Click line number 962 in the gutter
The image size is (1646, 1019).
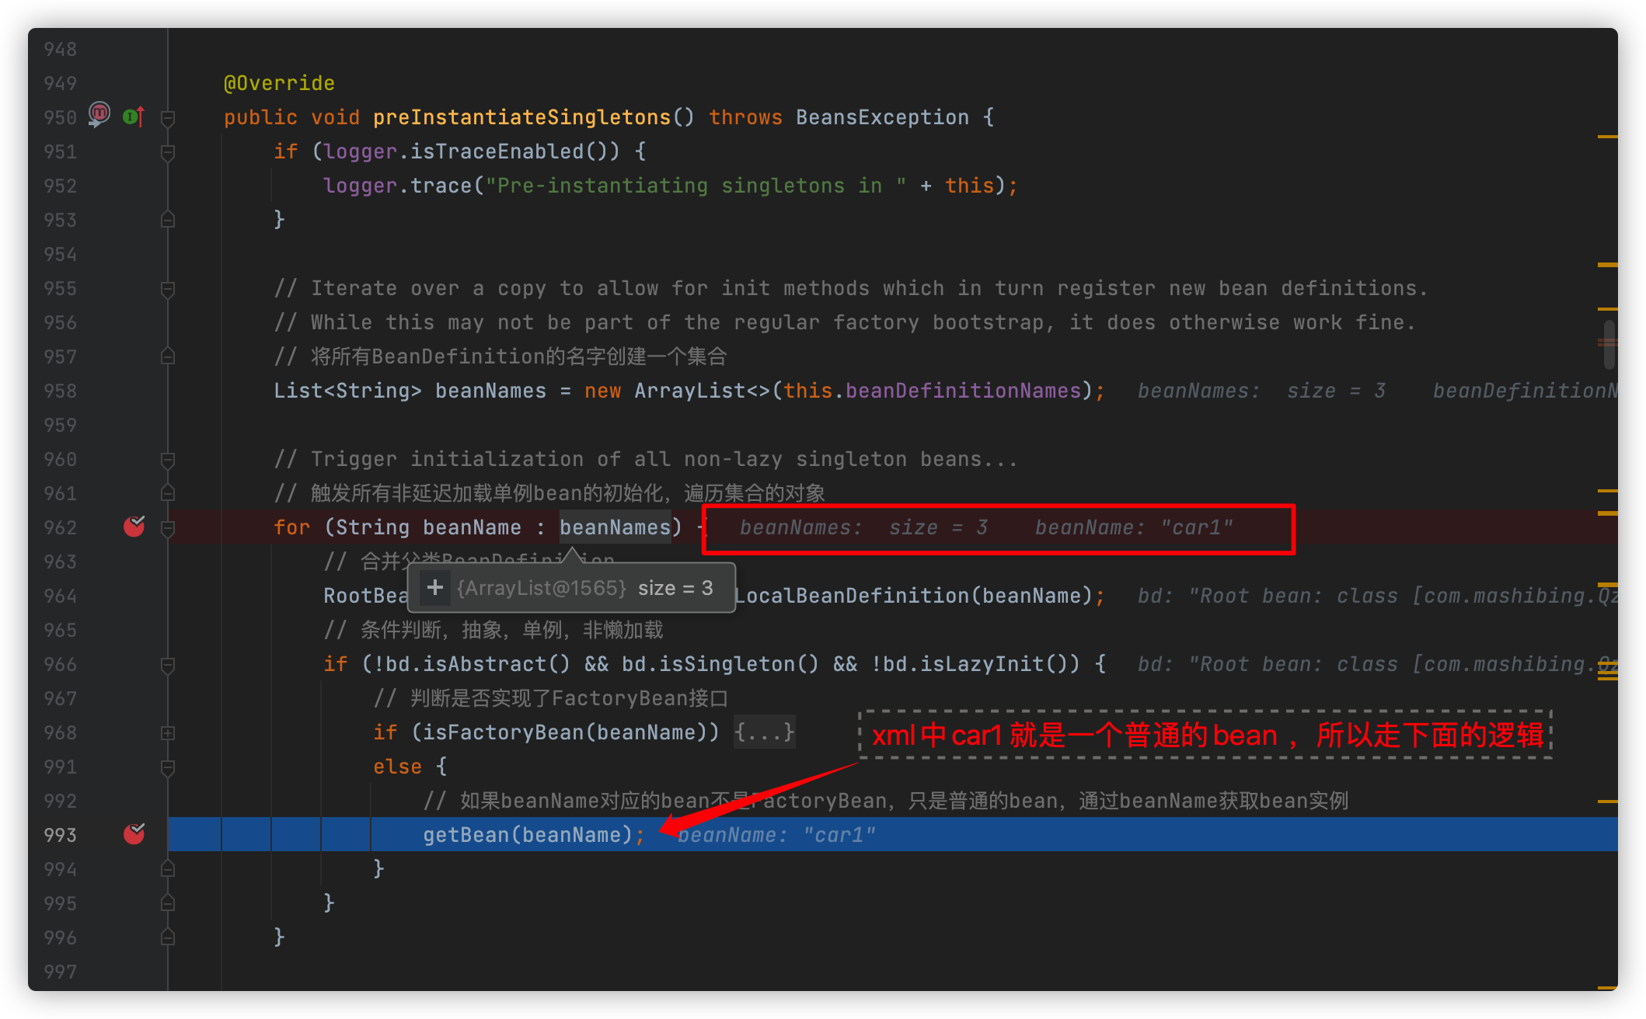61,527
